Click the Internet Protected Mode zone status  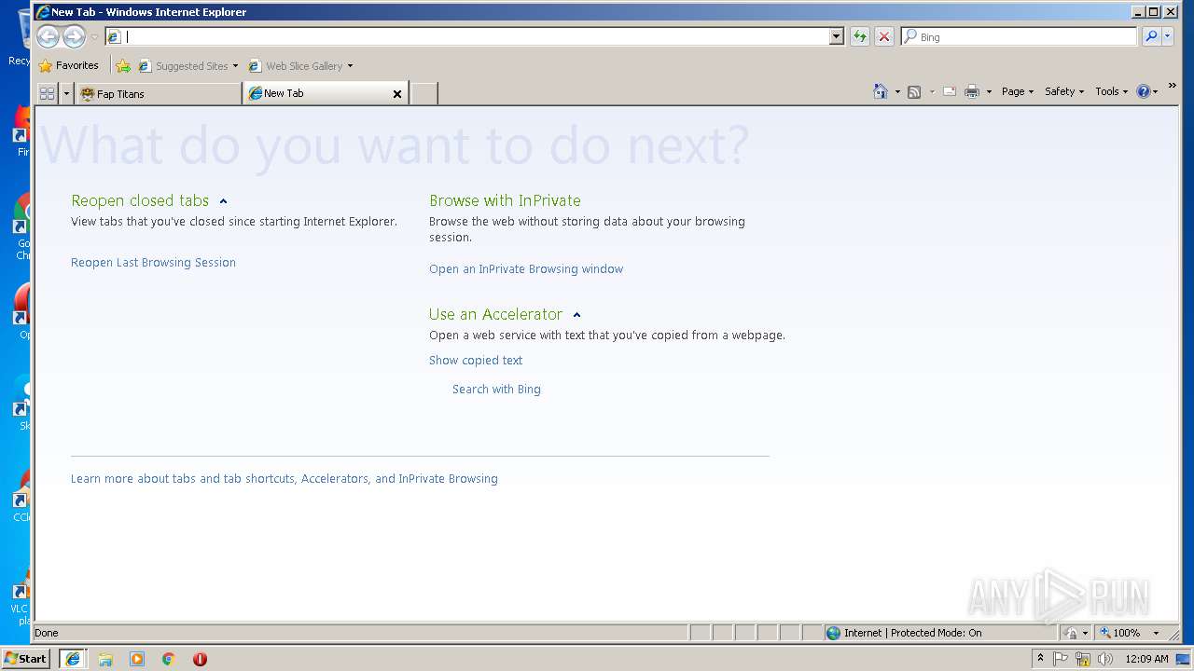[x=904, y=633]
